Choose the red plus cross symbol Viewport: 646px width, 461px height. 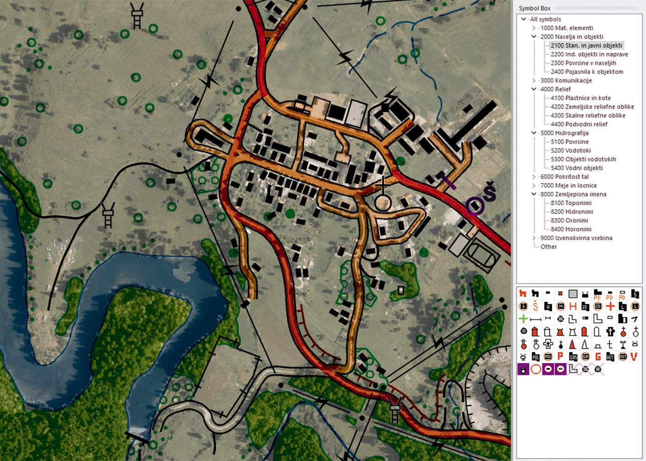[610, 306]
